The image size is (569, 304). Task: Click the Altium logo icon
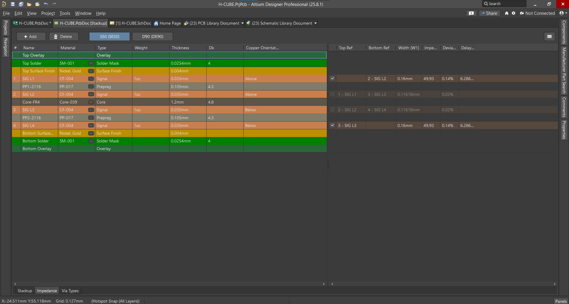point(4,4)
